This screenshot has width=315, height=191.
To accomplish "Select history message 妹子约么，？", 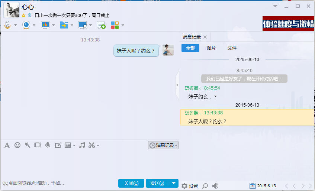I will point(202,97).
